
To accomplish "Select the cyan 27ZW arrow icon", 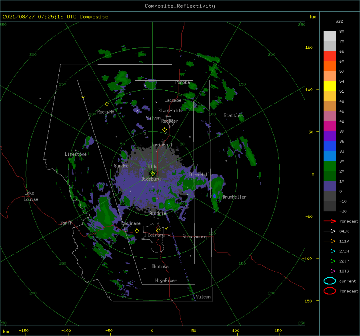I will (330, 251).
